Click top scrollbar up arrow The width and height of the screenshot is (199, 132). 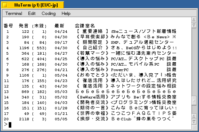[194, 20]
